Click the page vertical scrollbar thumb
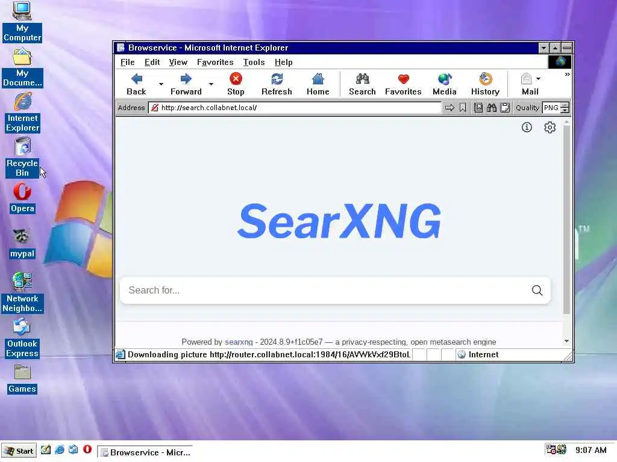This screenshot has width=617, height=462. coord(566,220)
